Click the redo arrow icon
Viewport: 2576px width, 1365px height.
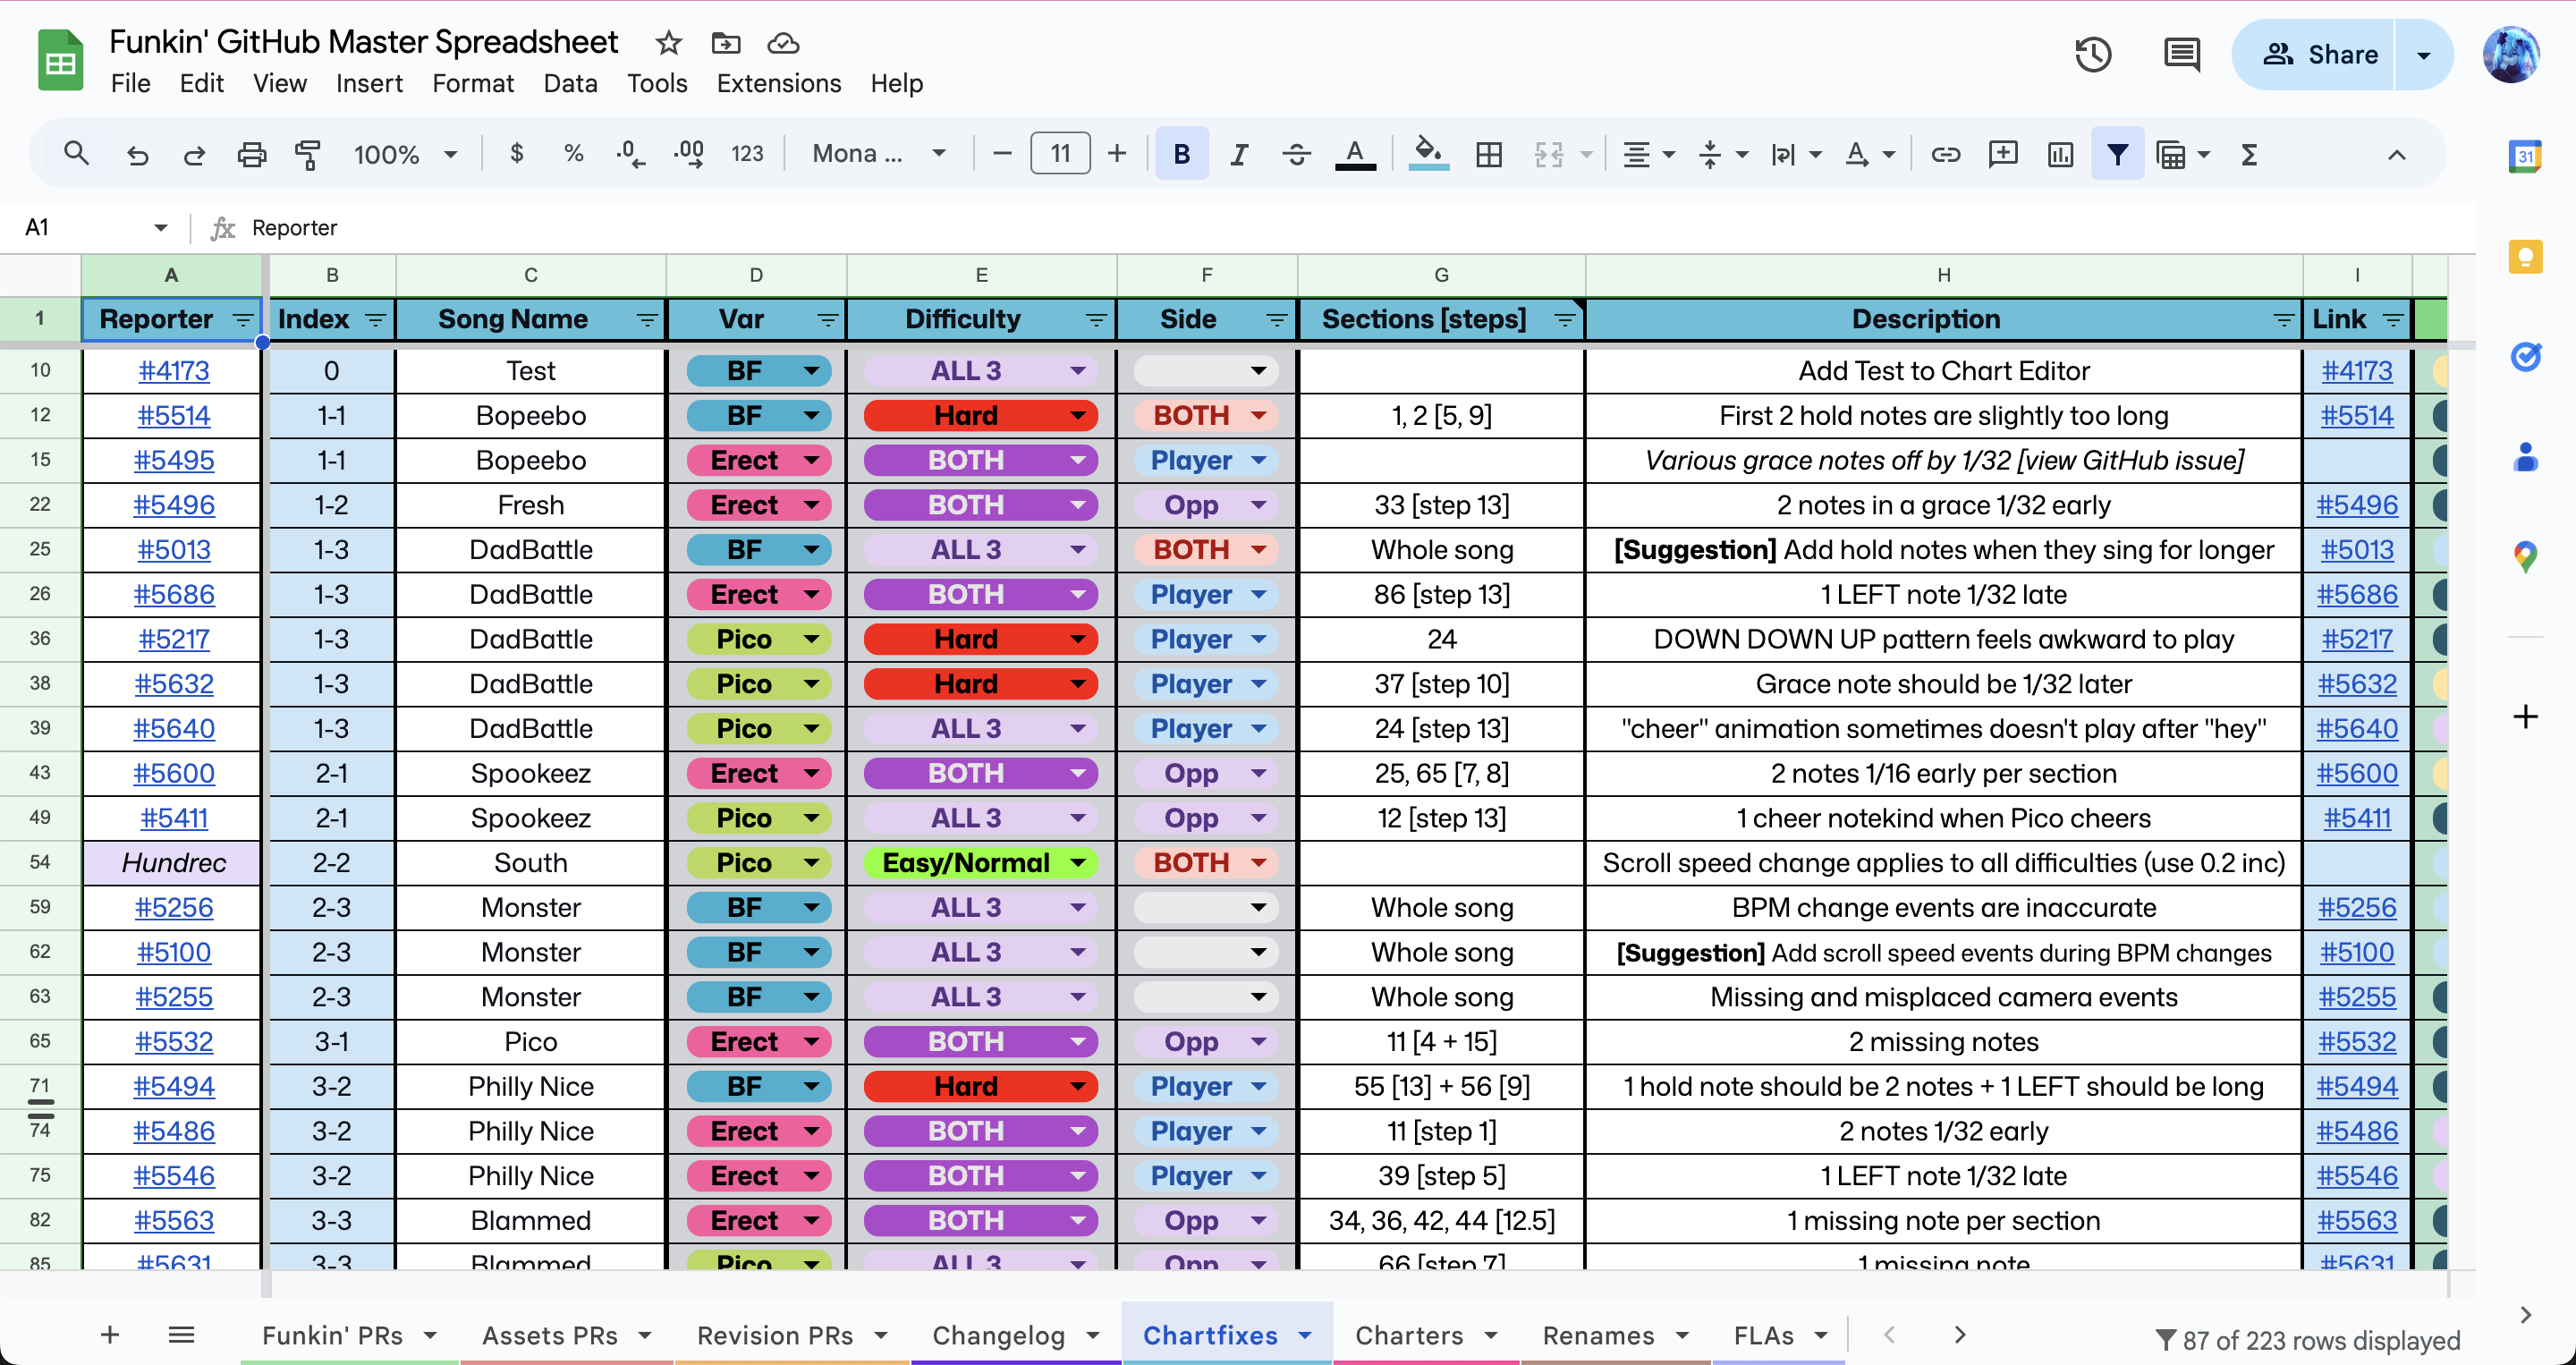[x=194, y=154]
